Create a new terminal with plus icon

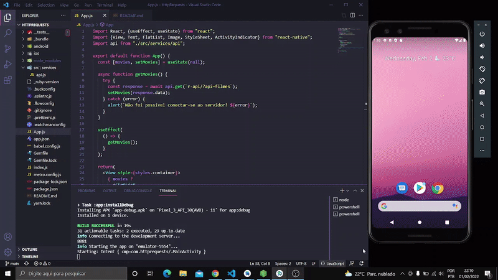[342, 191]
